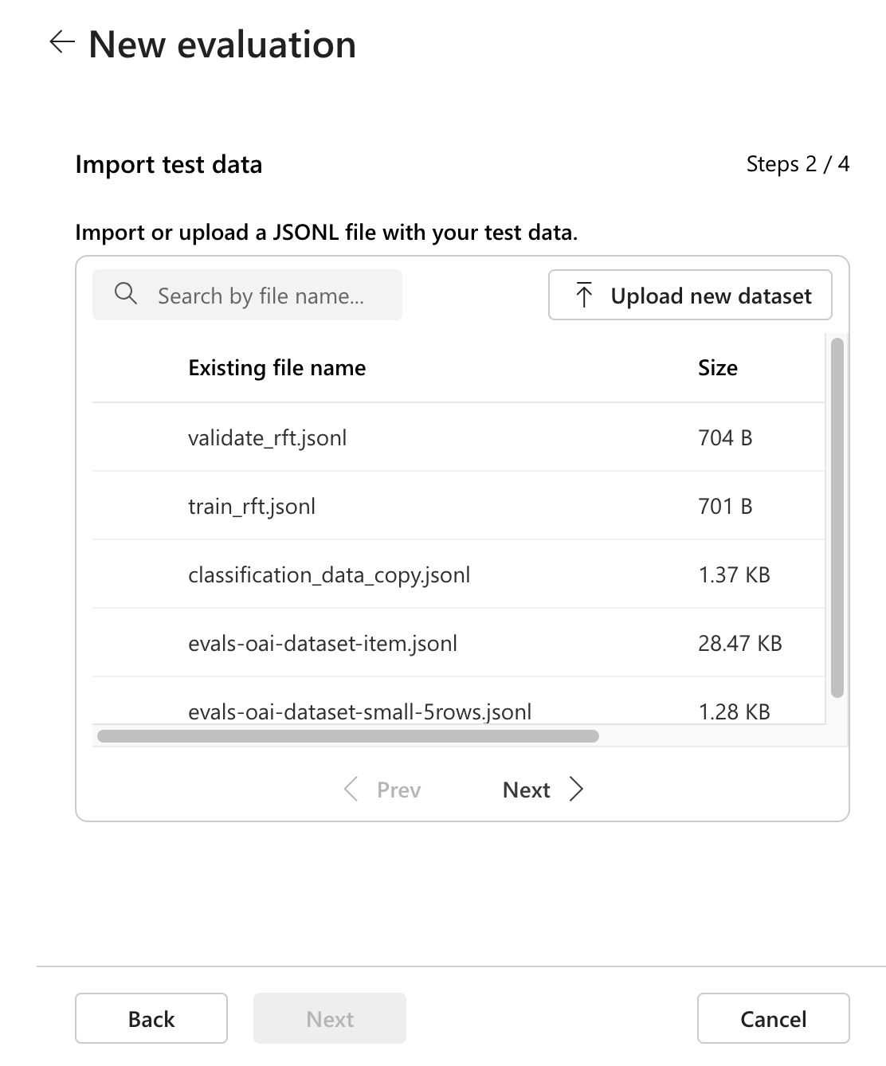Pick classification_data_copy.jsonl from the list
The height and width of the screenshot is (1066, 886).
pos(329,574)
